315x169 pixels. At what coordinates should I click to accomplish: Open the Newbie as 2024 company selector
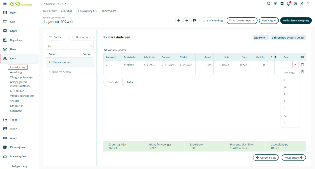click(x=55, y=4)
